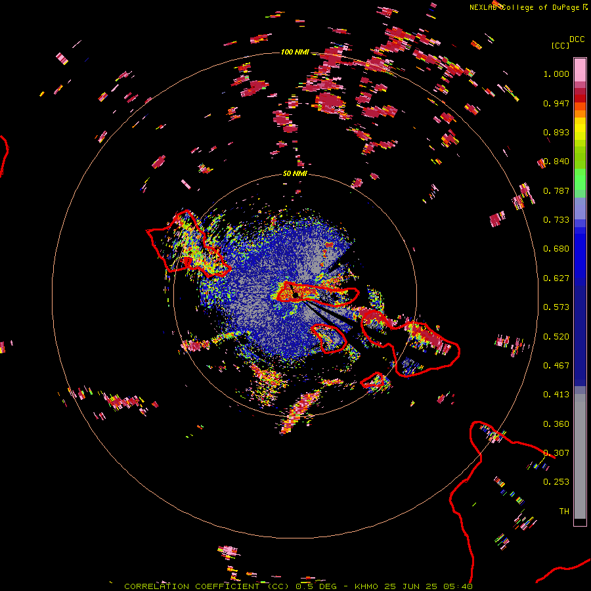Click the "25 JUN 25" date in caption
This screenshot has height=591, width=591.
coord(411,586)
